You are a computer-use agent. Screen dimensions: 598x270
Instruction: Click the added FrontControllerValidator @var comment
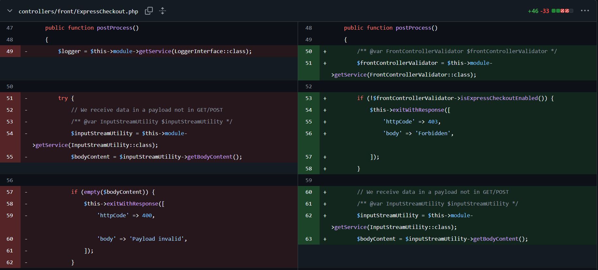(457, 51)
